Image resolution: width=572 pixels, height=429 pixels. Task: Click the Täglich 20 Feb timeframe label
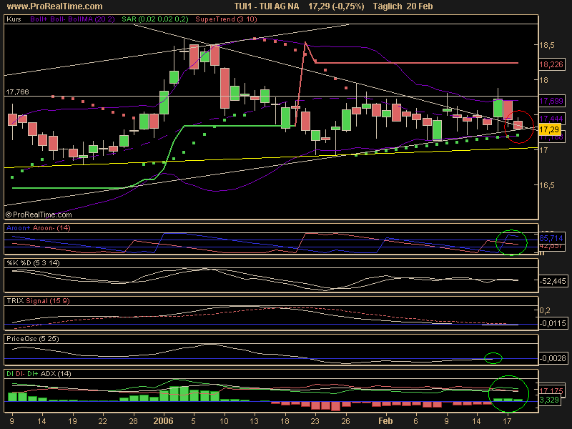403,6
